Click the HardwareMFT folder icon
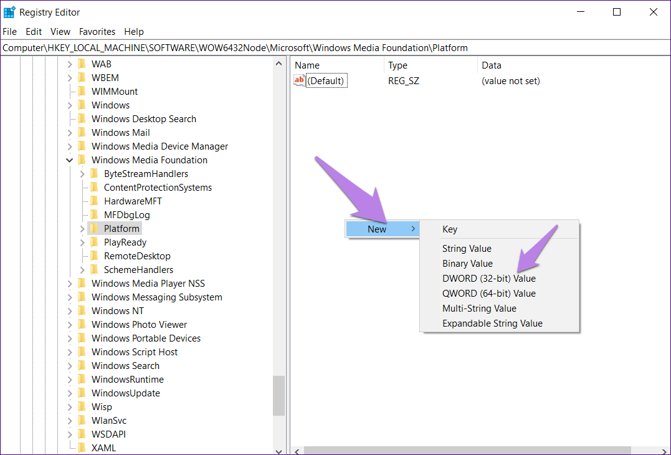The height and width of the screenshot is (455, 671). click(94, 201)
